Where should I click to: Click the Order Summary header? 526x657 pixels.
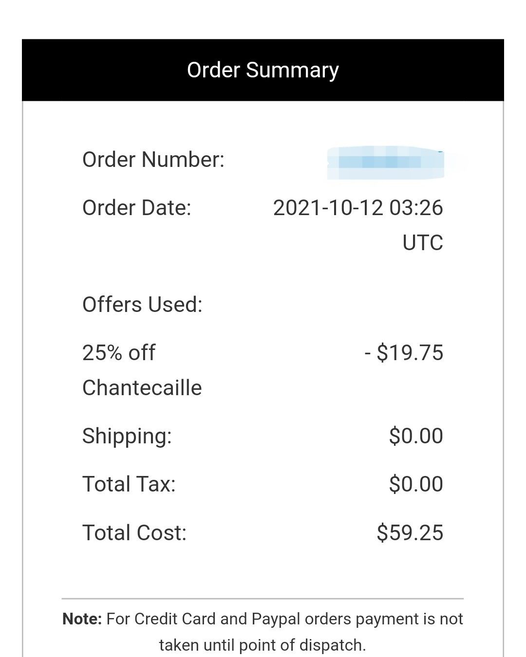[x=263, y=70]
